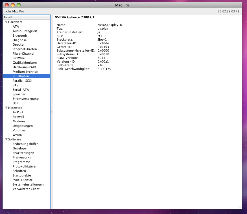Select Verwalteter Client entry
The image size is (247, 214).
tap(26, 189)
